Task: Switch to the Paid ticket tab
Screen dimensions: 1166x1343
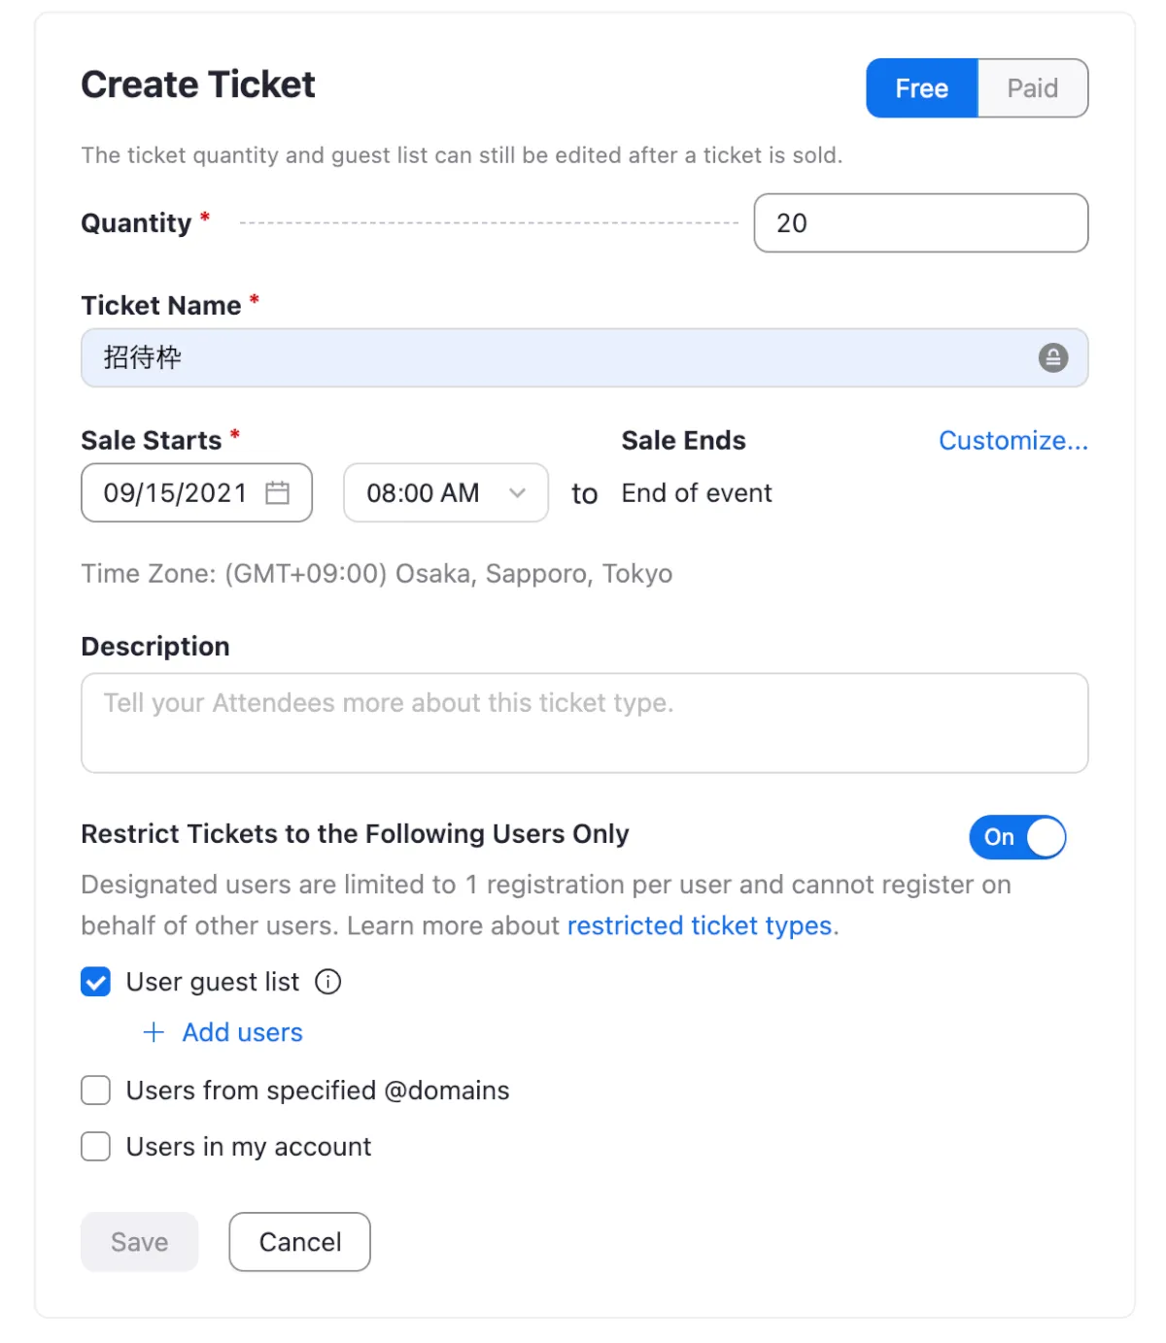Action: pos(1032,88)
